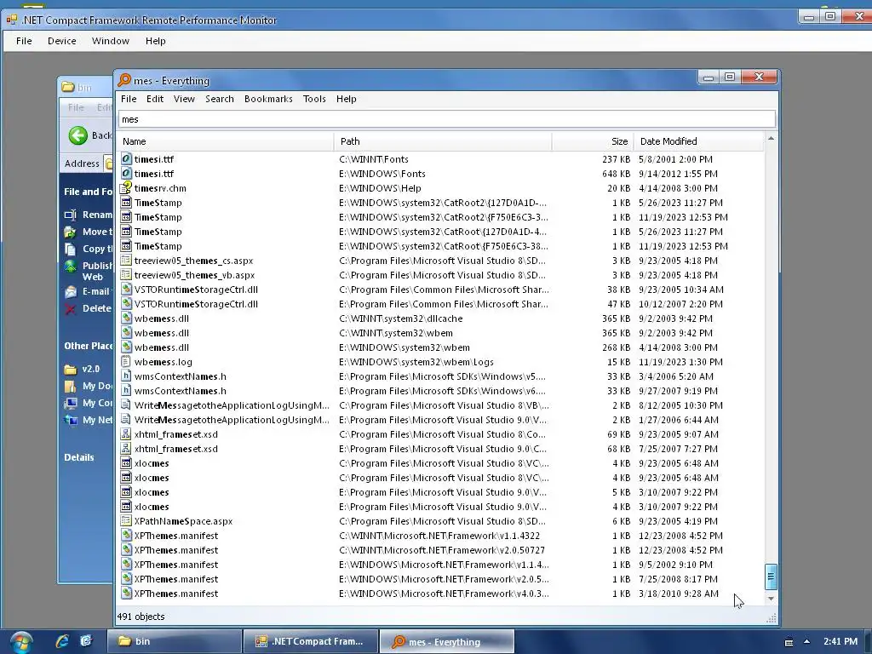Click the help file icon beside timesrv.chm
The image size is (872, 654).
(x=126, y=188)
